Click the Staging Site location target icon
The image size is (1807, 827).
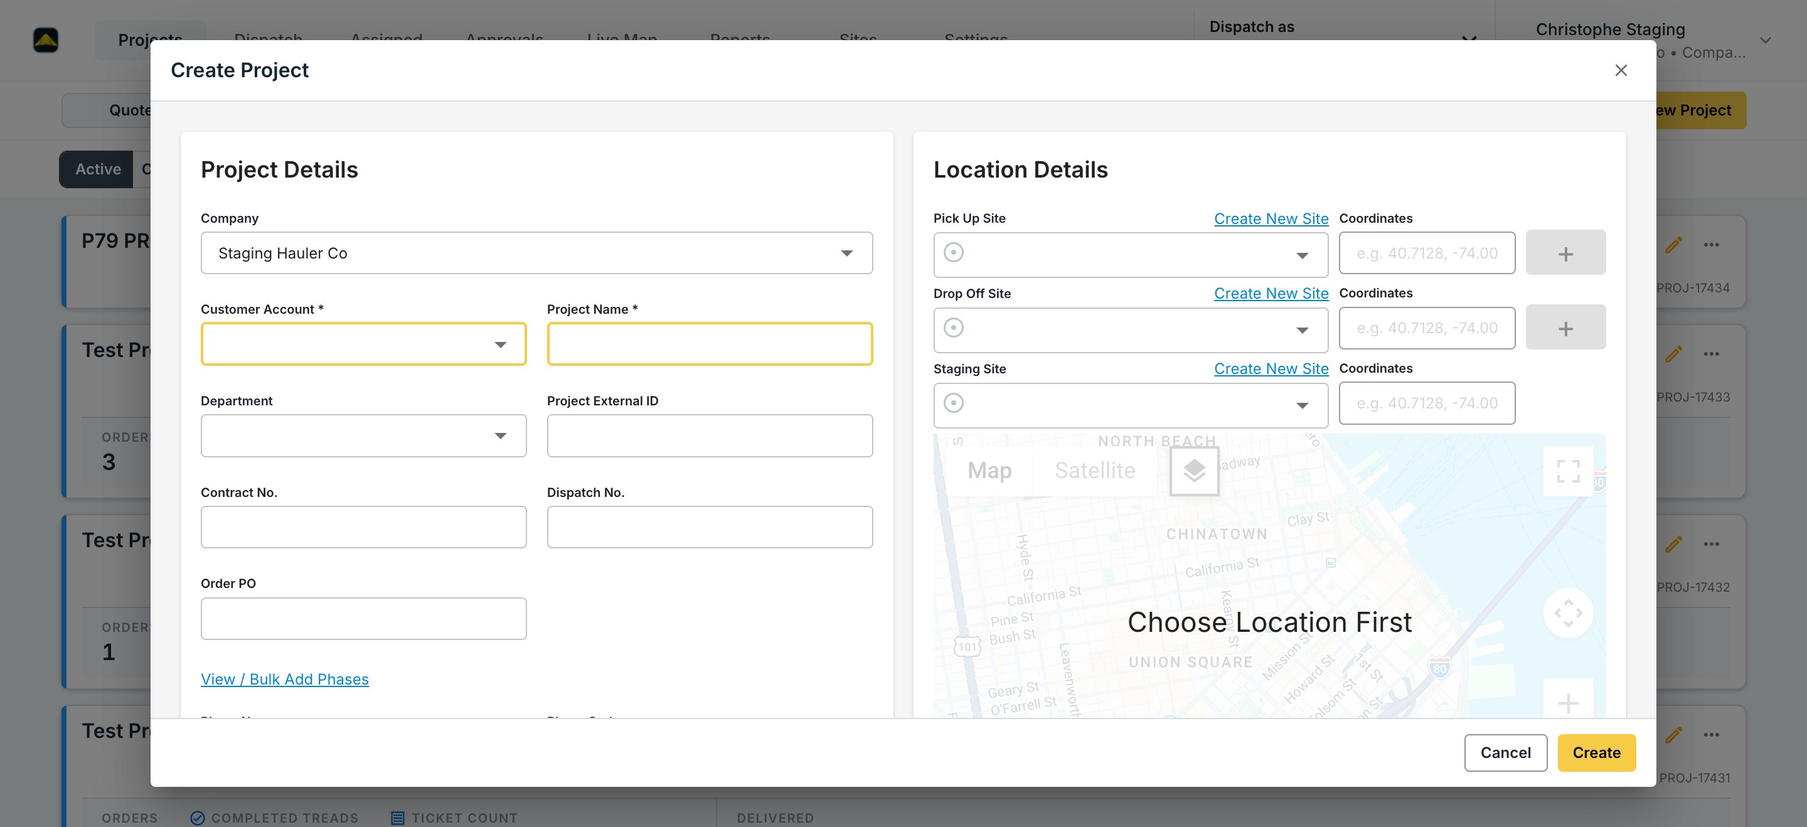pyautogui.click(x=953, y=403)
